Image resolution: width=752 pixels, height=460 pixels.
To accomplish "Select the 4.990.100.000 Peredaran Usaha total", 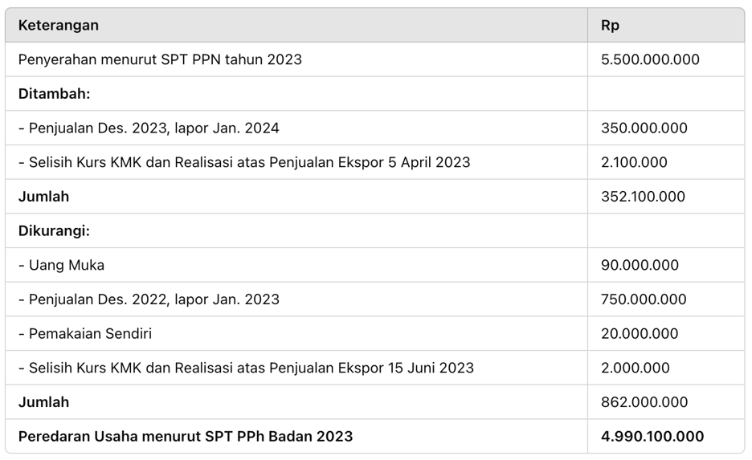I will pyautogui.click(x=652, y=436).
